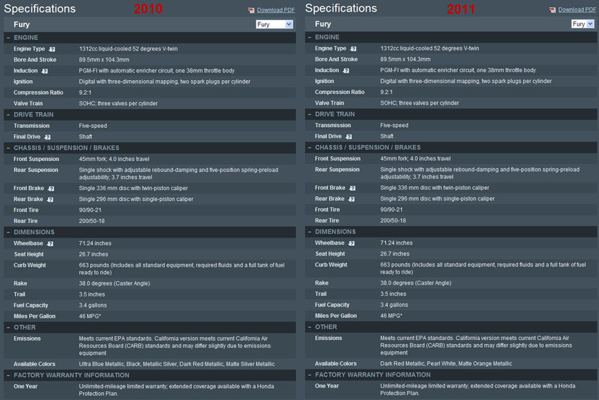Click 'Emissions' label in 2010 panel
Image resolution: width=599 pixels, height=400 pixels.
tap(27, 339)
